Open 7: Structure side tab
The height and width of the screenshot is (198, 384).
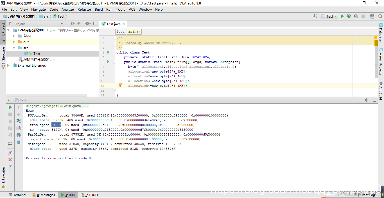(x=3, y=58)
